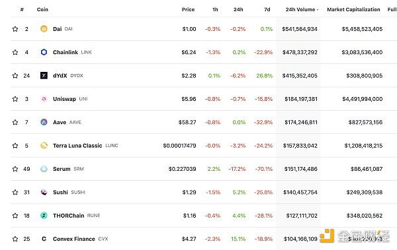This screenshot has width=397, height=250.
Task: Toggle the favorite star for Serum
Action: pyautogui.click(x=15, y=169)
